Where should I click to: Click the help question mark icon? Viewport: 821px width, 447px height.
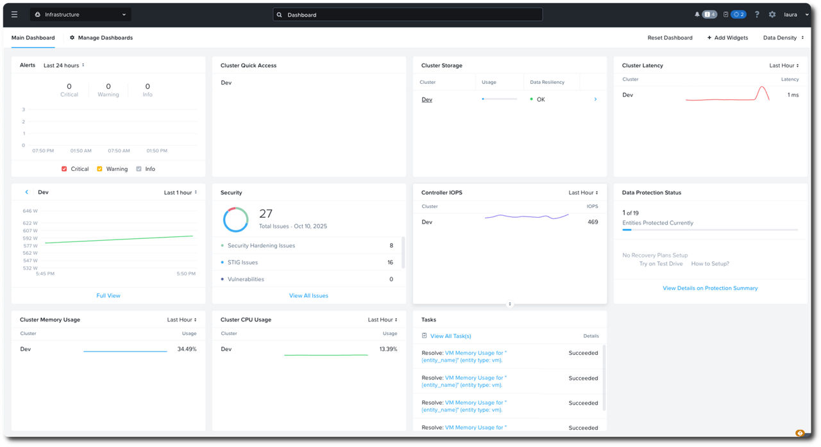[x=757, y=14]
